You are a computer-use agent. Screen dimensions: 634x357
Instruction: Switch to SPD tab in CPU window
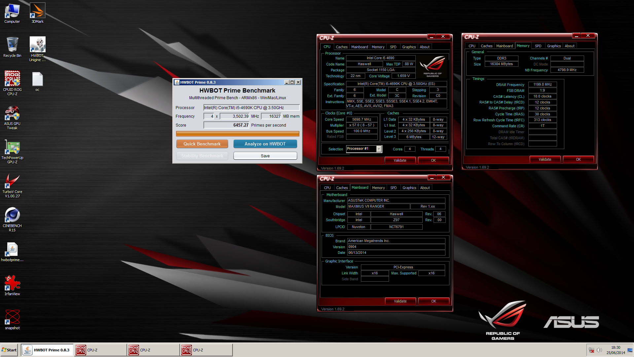pos(393,47)
